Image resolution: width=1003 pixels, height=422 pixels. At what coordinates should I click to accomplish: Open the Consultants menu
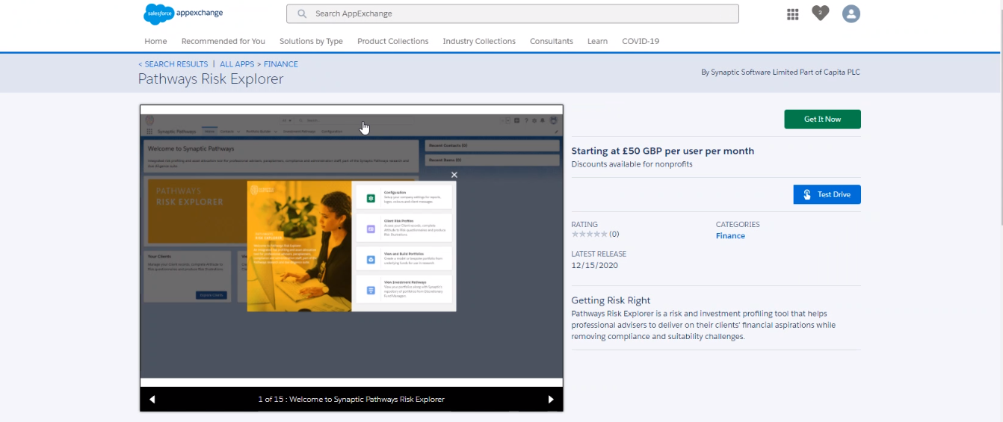point(552,41)
